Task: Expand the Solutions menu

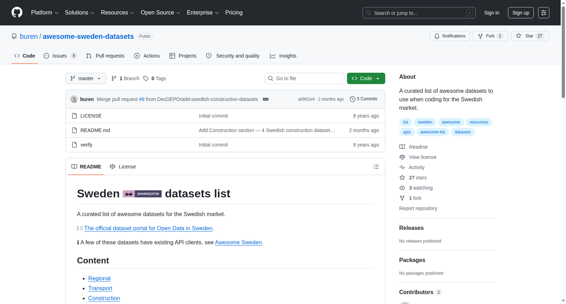Action: (x=80, y=13)
